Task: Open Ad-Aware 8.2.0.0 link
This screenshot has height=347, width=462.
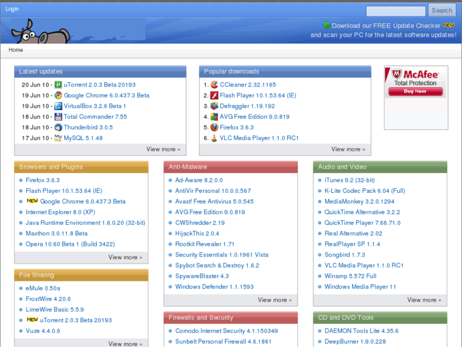Action: click(x=199, y=180)
